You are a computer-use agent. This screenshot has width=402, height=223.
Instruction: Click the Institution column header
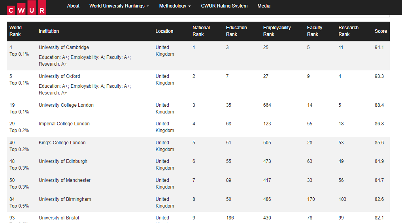point(49,31)
